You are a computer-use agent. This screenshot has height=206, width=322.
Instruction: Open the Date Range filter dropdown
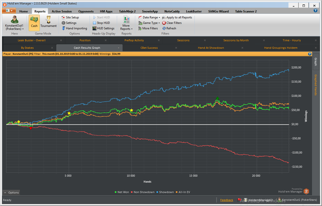click(149, 18)
